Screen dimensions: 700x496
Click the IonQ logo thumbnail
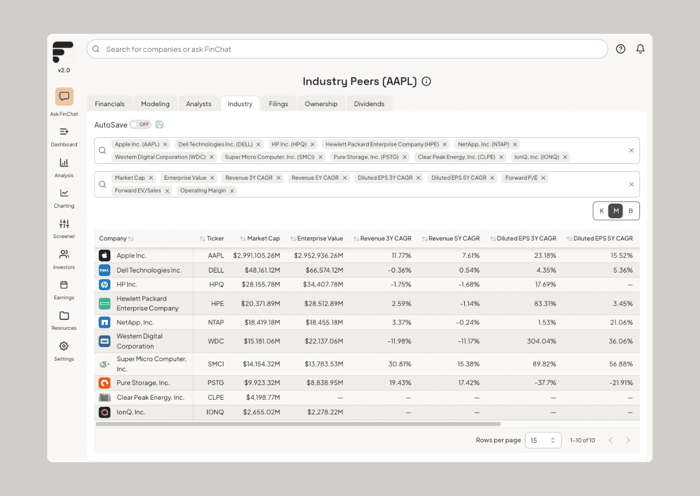[104, 412]
